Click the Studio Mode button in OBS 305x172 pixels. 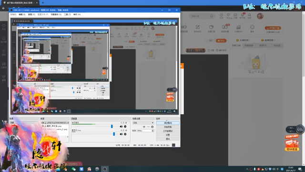click(x=168, y=131)
